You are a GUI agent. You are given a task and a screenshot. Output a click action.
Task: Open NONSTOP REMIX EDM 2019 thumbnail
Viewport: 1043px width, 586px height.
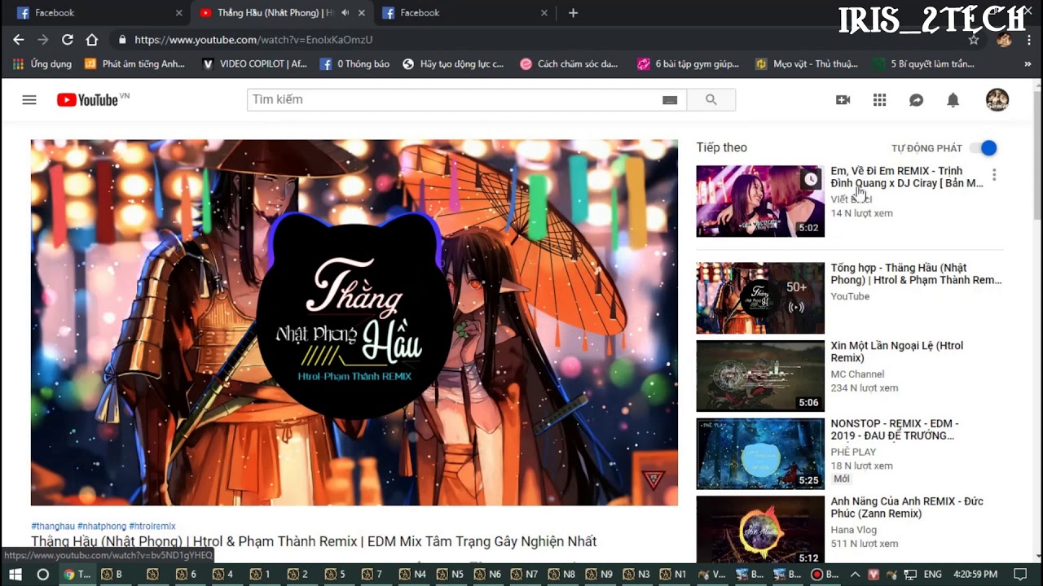point(760,454)
